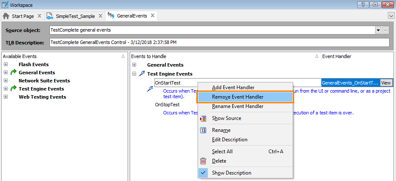Click the Workspace window icon
Image resolution: width=396 pixels, height=181 pixels.
point(5,5)
